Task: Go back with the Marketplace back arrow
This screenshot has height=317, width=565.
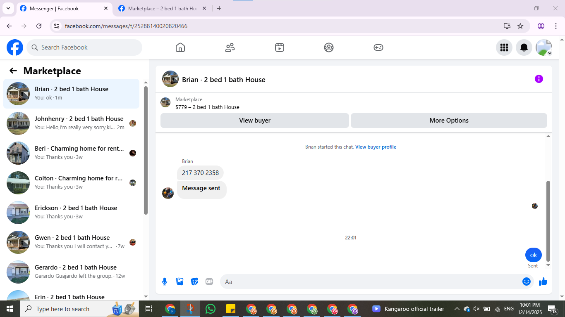Action: tap(13, 71)
